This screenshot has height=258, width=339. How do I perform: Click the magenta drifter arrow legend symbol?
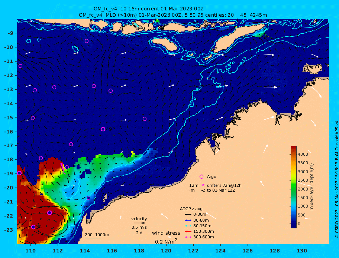[x=203, y=185]
